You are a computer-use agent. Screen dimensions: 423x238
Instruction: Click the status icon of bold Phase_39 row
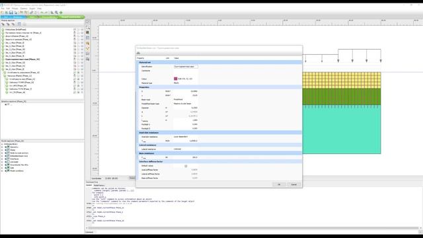point(3,59)
